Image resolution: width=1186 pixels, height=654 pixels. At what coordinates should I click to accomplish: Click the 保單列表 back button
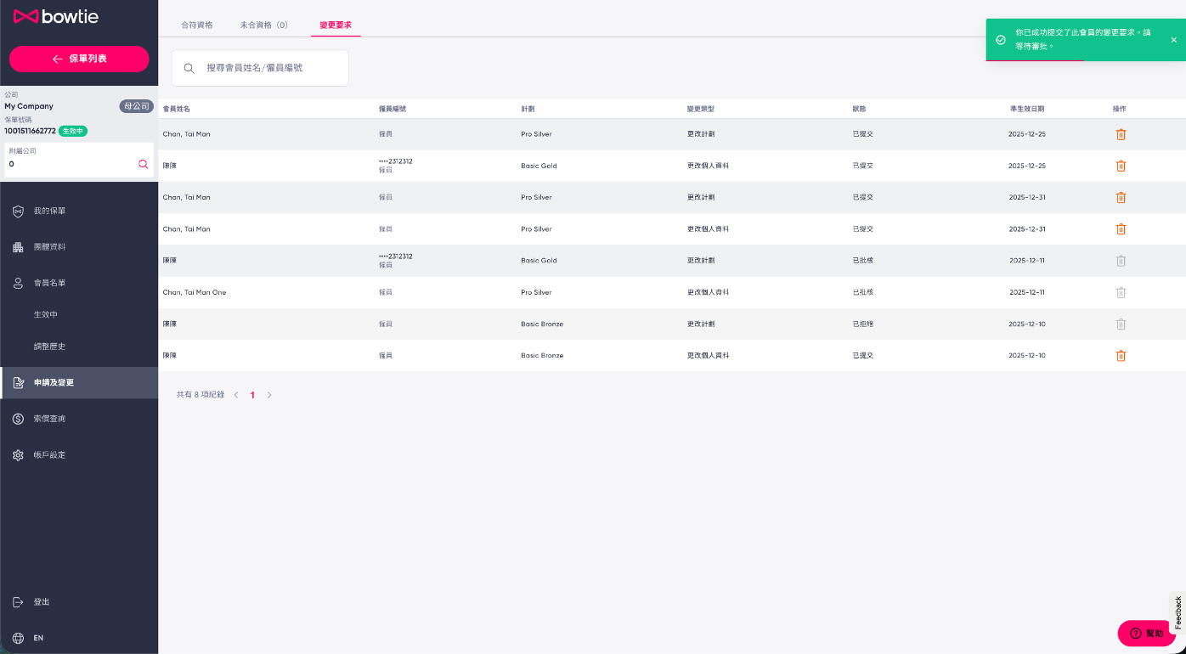(79, 59)
